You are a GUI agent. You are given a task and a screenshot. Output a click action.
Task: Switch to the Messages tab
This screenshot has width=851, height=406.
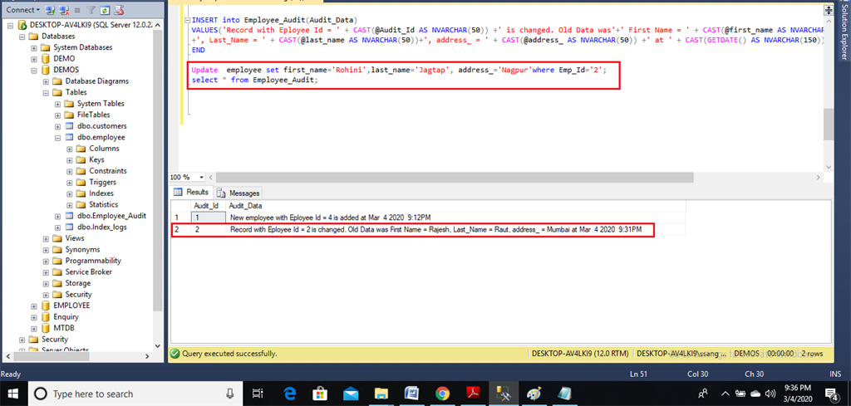(243, 193)
